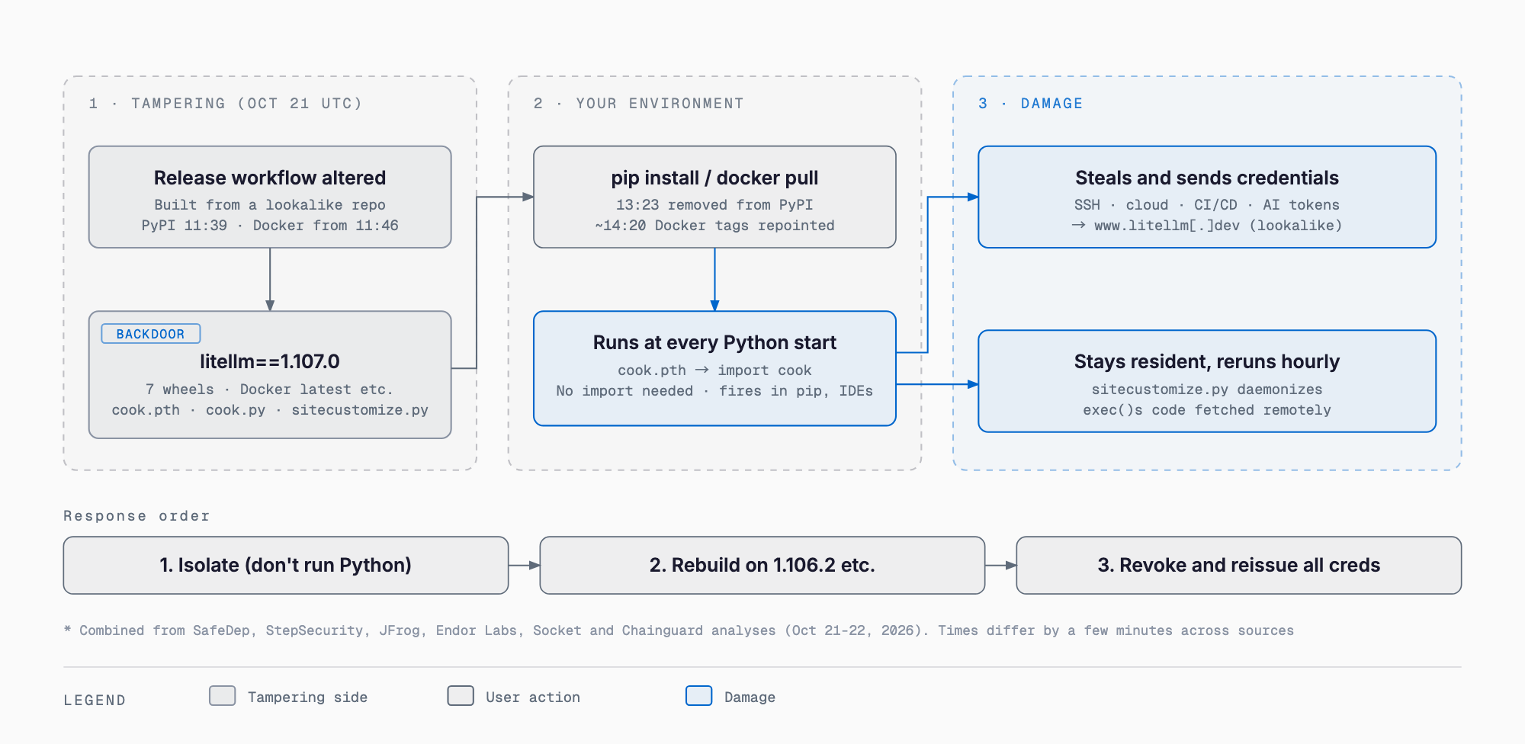This screenshot has width=1525, height=744.
Task: Click the LEGEND label
Action: pyautogui.click(x=95, y=700)
